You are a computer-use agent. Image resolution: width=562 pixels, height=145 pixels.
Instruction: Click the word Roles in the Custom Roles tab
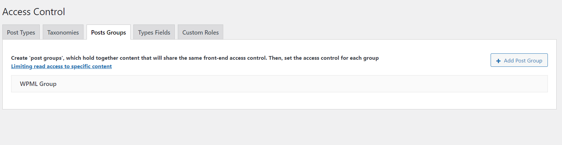click(x=211, y=33)
